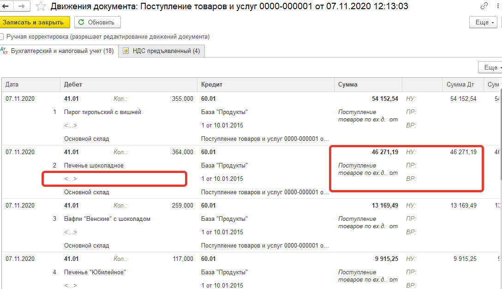
Task: Click row number 3 in the debit column
Action: (55, 219)
